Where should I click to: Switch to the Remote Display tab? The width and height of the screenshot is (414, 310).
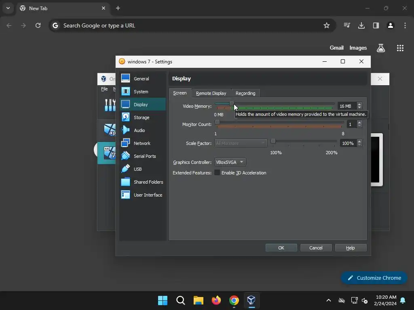211,93
